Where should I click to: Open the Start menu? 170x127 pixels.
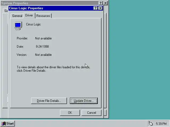tap(8, 124)
